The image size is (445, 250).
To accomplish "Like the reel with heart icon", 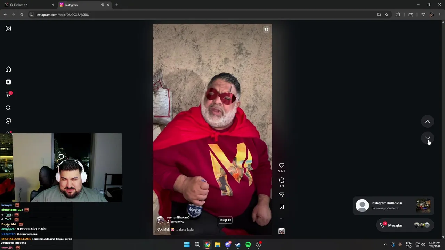I will click(x=282, y=165).
